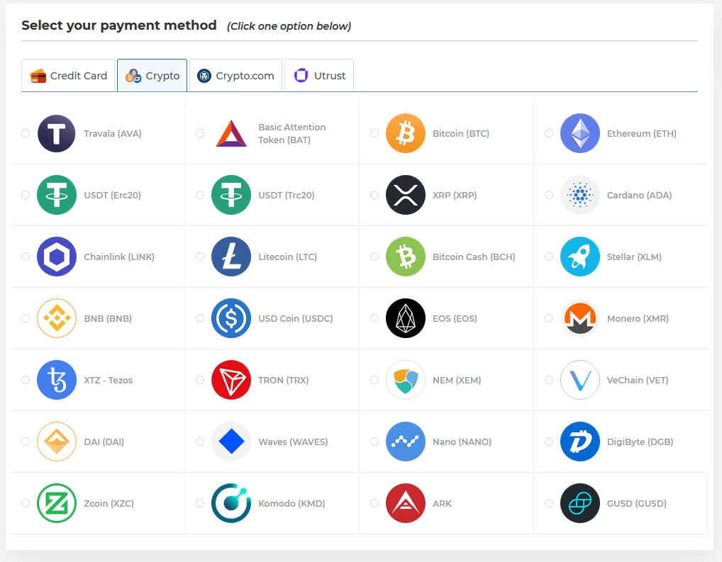Click the BNB (BNB) icon

coord(57,318)
